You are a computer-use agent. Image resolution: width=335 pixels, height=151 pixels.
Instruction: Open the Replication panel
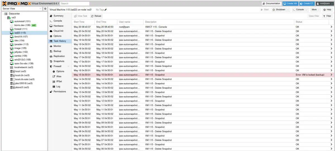tap(59, 56)
